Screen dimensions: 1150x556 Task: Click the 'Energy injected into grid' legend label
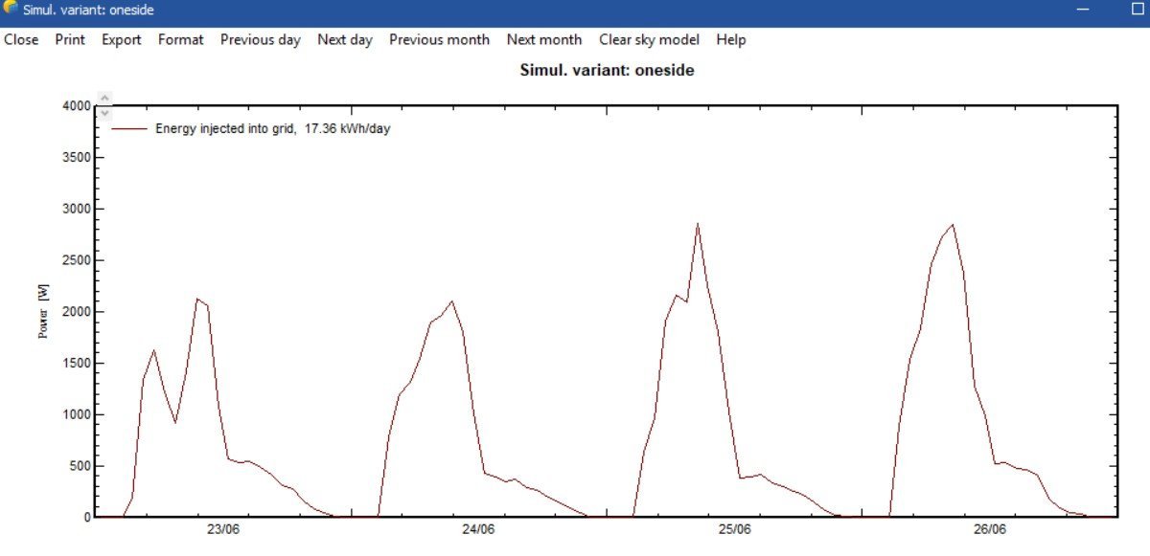[272, 128]
